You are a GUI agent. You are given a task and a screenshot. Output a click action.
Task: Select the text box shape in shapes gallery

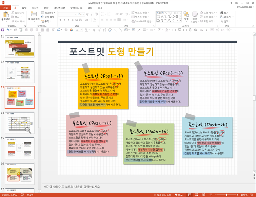coord(158,13)
